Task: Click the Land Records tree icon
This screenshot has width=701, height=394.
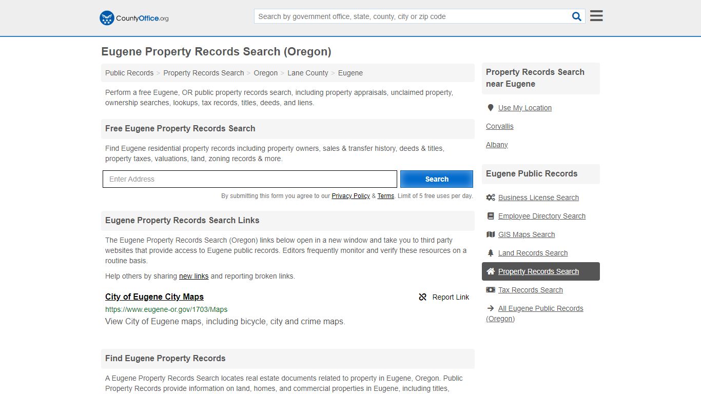Action: pyautogui.click(x=491, y=253)
